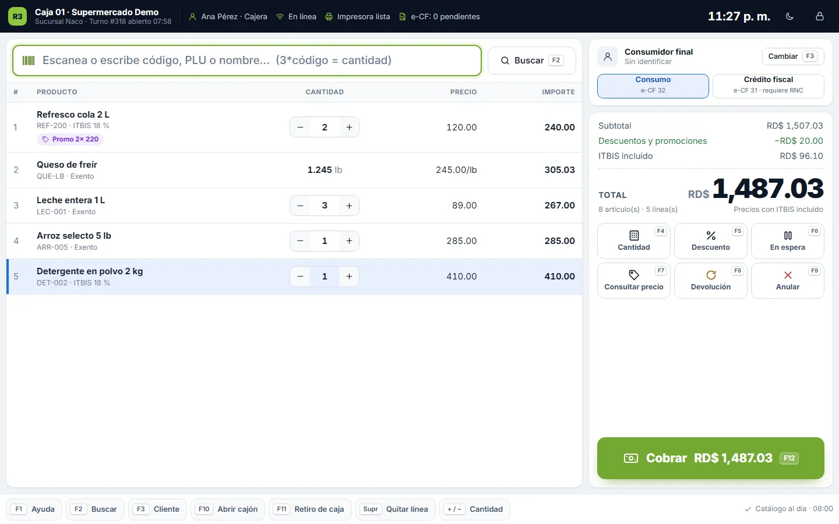Image resolution: width=839 pixels, height=524 pixels.
Task: Open Retiro de caja shortcut
Action: pos(310,509)
